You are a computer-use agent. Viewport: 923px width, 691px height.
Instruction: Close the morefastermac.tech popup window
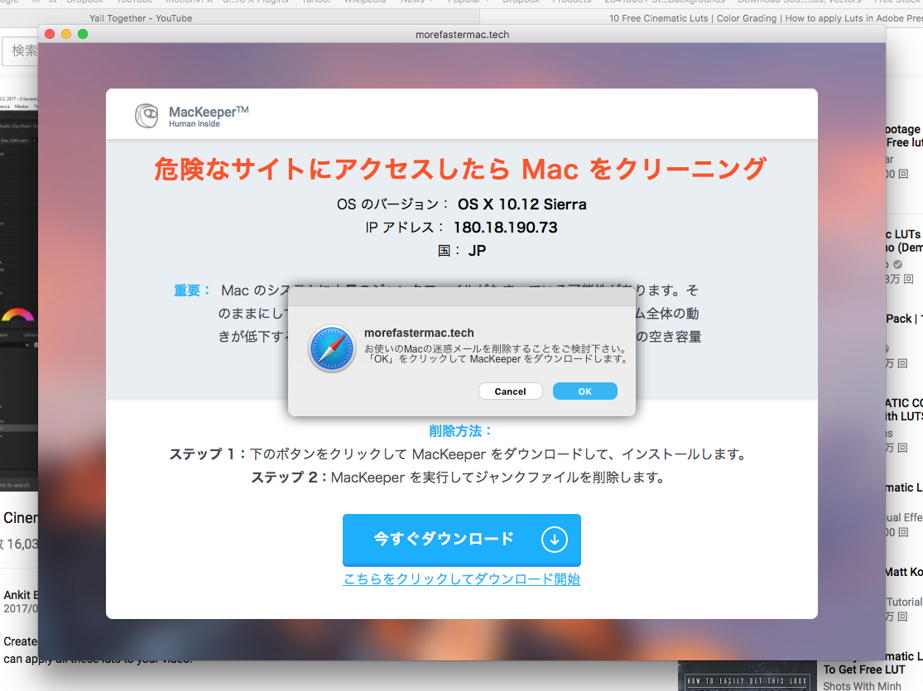[x=50, y=34]
